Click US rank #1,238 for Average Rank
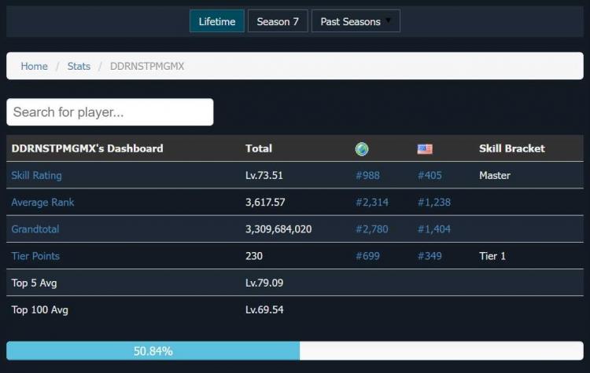This screenshot has width=590, height=373. pos(433,202)
